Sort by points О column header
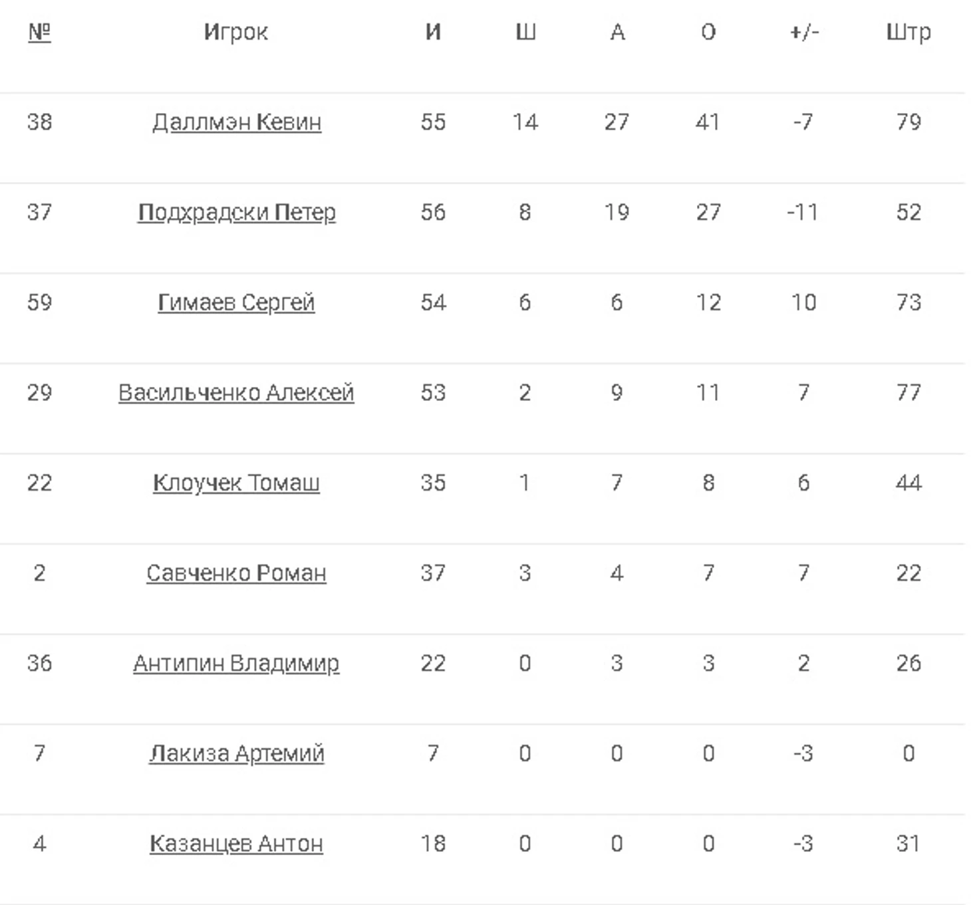971x905 pixels. (x=708, y=32)
